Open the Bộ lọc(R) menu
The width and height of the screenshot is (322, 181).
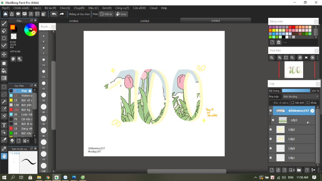(x=50, y=8)
